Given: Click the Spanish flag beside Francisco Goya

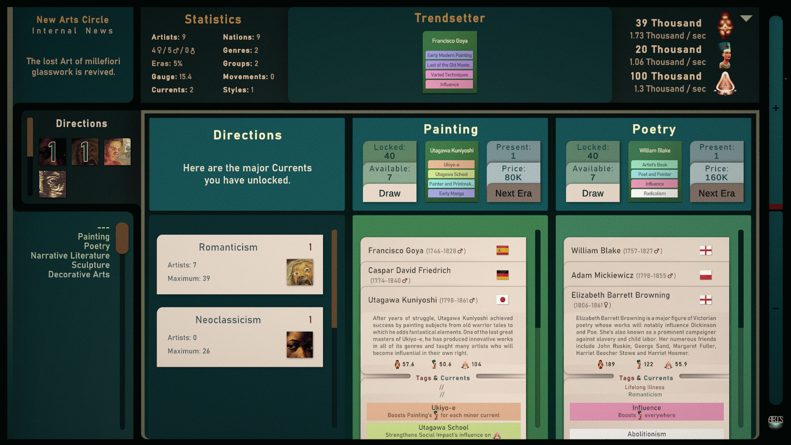Looking at the screenshot, I should point(502,251).
